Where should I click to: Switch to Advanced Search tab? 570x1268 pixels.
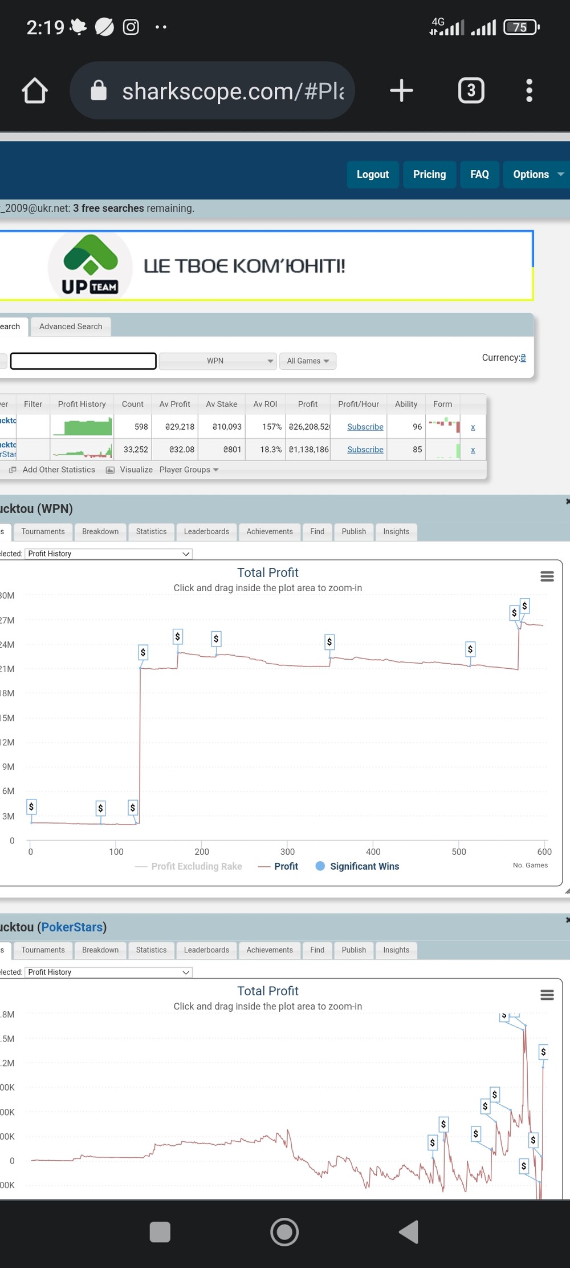71,326
